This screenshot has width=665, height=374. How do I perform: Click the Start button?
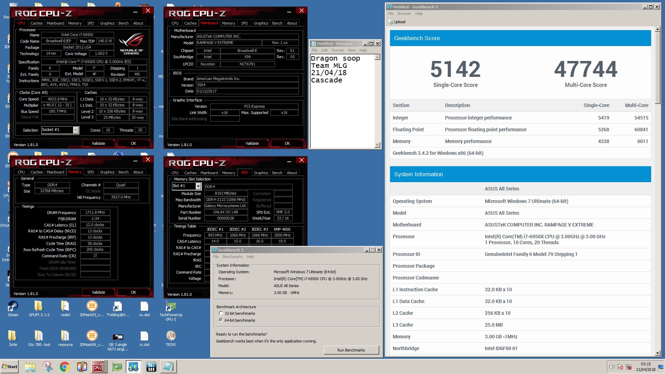(x=9, y=367)
